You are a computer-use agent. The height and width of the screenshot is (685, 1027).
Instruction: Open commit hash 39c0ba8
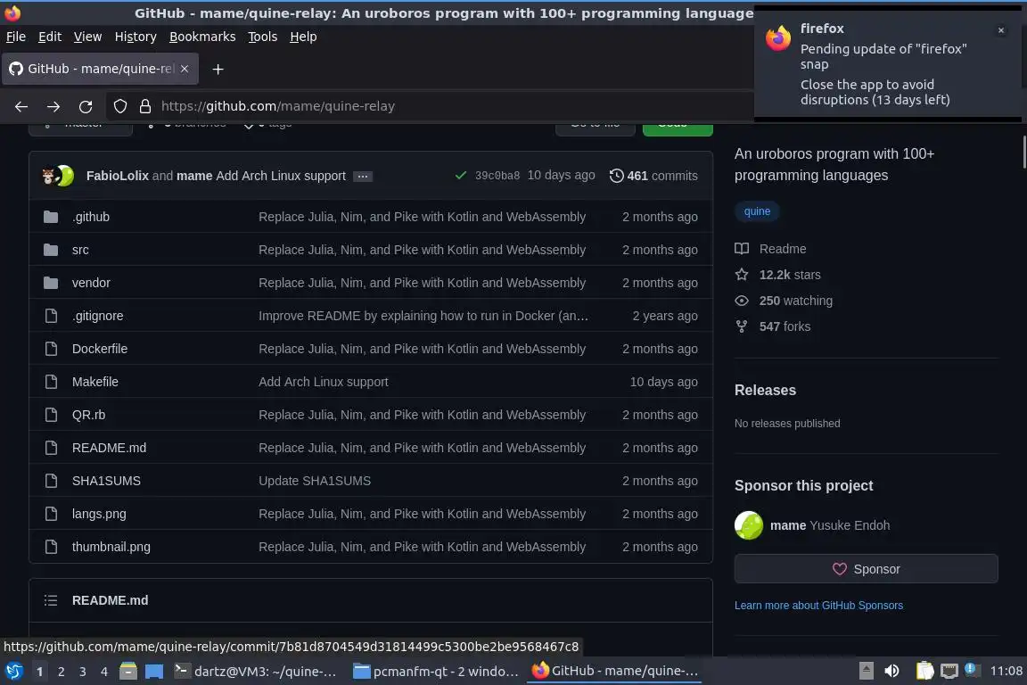coord(497,176)
